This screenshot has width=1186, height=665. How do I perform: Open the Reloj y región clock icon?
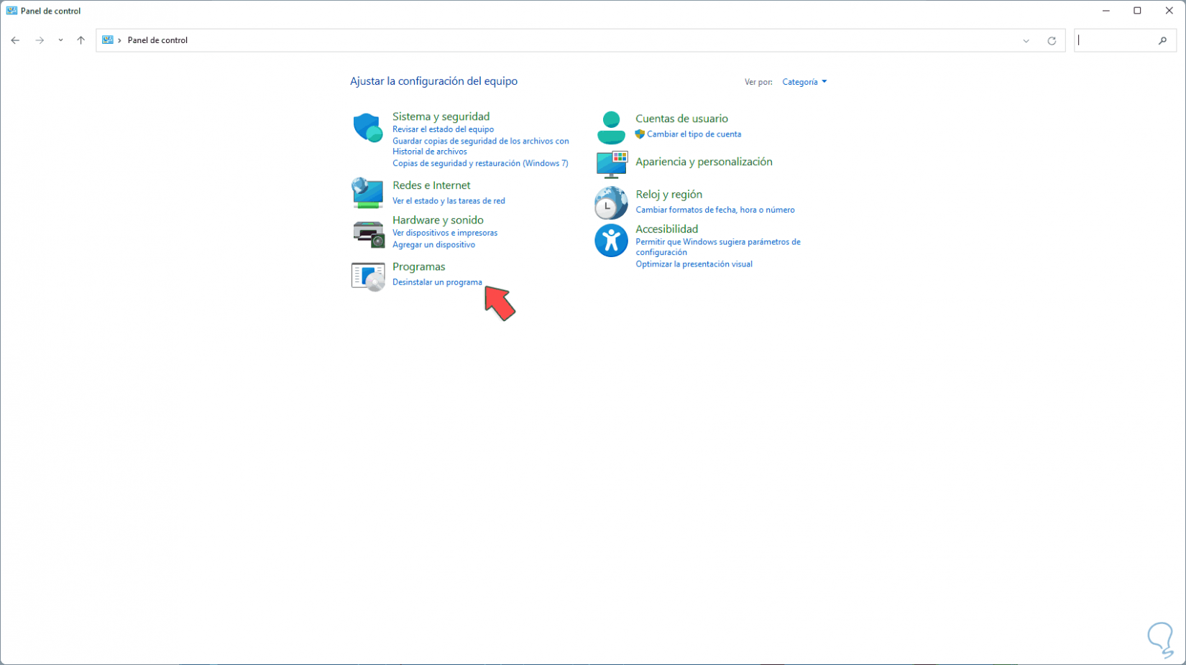pos(611,203)
